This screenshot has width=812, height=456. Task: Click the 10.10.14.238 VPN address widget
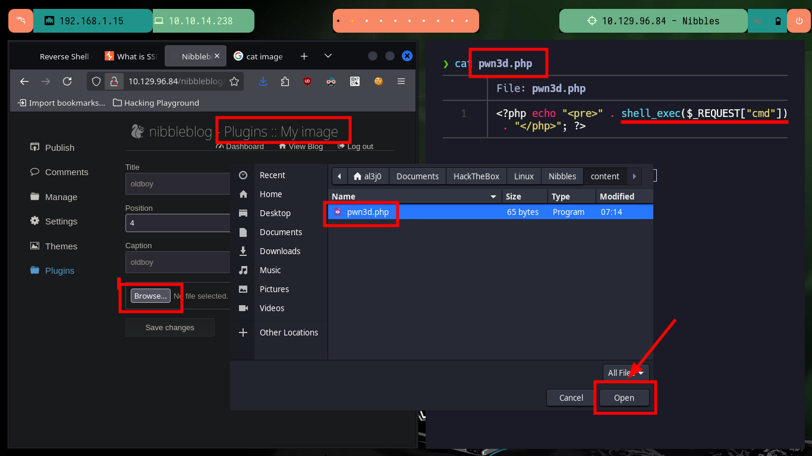coord(203,21)
